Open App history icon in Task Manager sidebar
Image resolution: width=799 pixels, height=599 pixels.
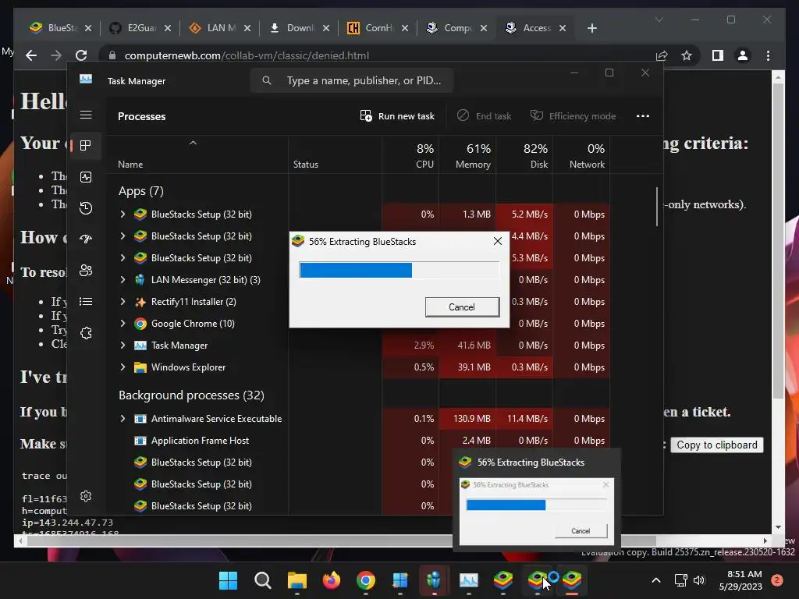(x=86, y=207)
